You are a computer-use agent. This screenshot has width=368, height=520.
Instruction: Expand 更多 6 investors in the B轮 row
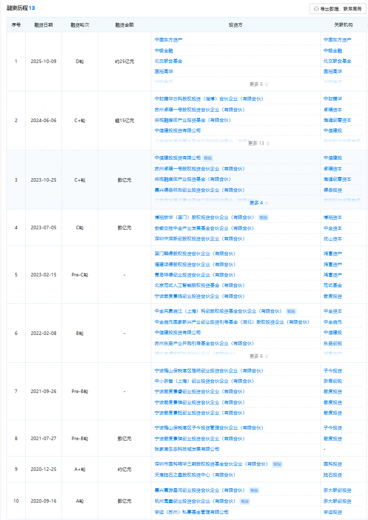[x=258, y=356]
